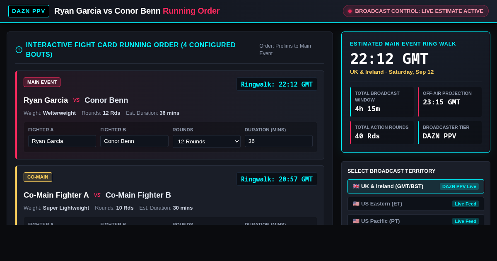This screenshot has width=497, height=261.
Task: Click the Total Broadcast Window 4h 15m stat
Action: coord(382,102)
